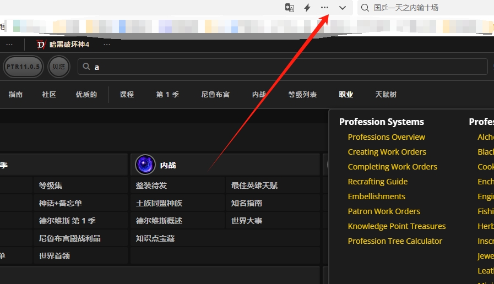Open the 等级列表 navigation menu
The image size is (494, 284).
[302, 95]
